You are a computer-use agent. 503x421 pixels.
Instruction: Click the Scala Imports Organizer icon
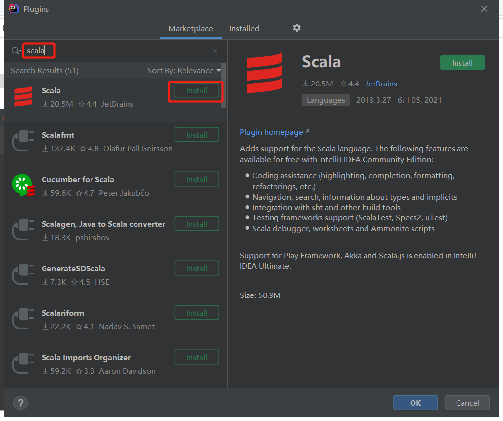tap(23, 363)
